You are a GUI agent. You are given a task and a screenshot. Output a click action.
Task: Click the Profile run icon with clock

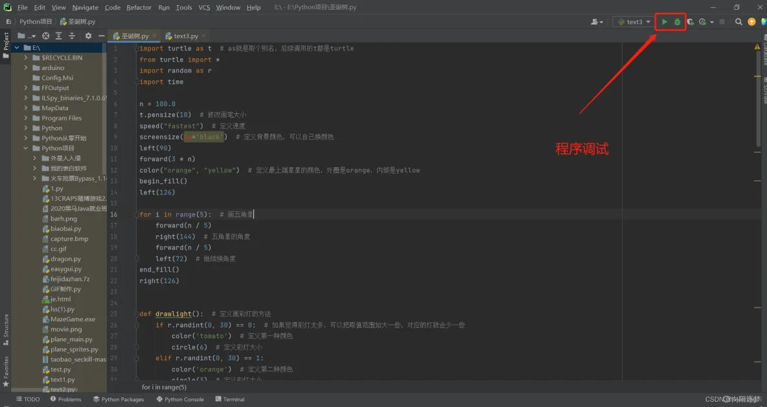[x=702, y=21]
